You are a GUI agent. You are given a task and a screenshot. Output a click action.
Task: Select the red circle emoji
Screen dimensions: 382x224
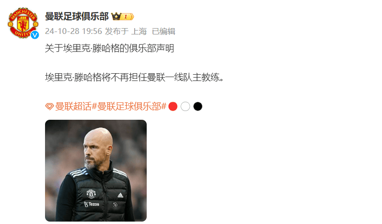coord(173,106)
